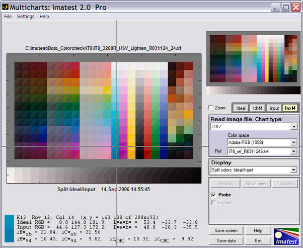Click the blue probe color swatch

pyautogui.click(x=9, y=228)
